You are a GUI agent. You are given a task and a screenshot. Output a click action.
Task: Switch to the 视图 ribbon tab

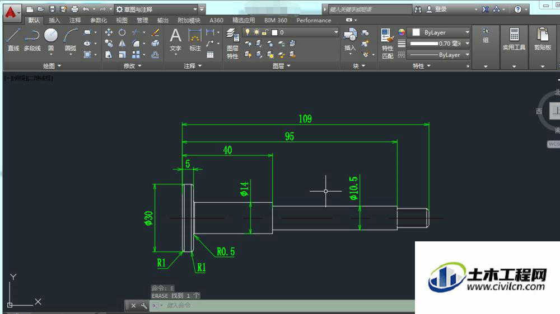[x=122, y=20]
